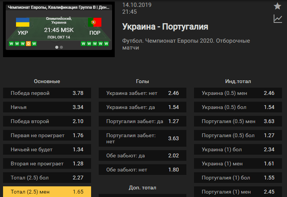This screenshot has height=197, width=287.
Task: Deselect highlighted Тотал (2.5) мен 1.65
Action: tap(47, 192)
